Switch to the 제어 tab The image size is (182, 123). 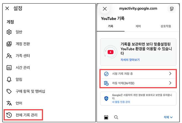pyautogui.click(x=138, y=26)
